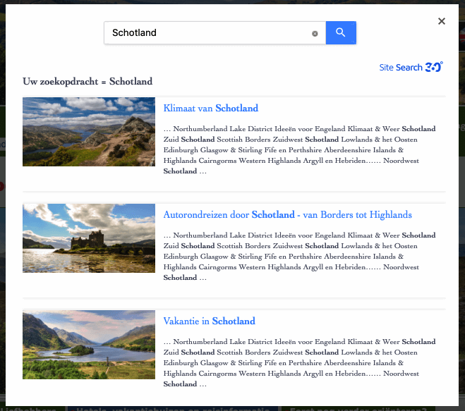Open the Vakantie in Schotland link
Image resolution: width=465 pixels, height=411 pixels.
coord(209,321)
